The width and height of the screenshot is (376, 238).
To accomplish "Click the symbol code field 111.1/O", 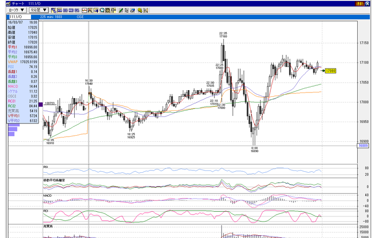I will (19, 17).
